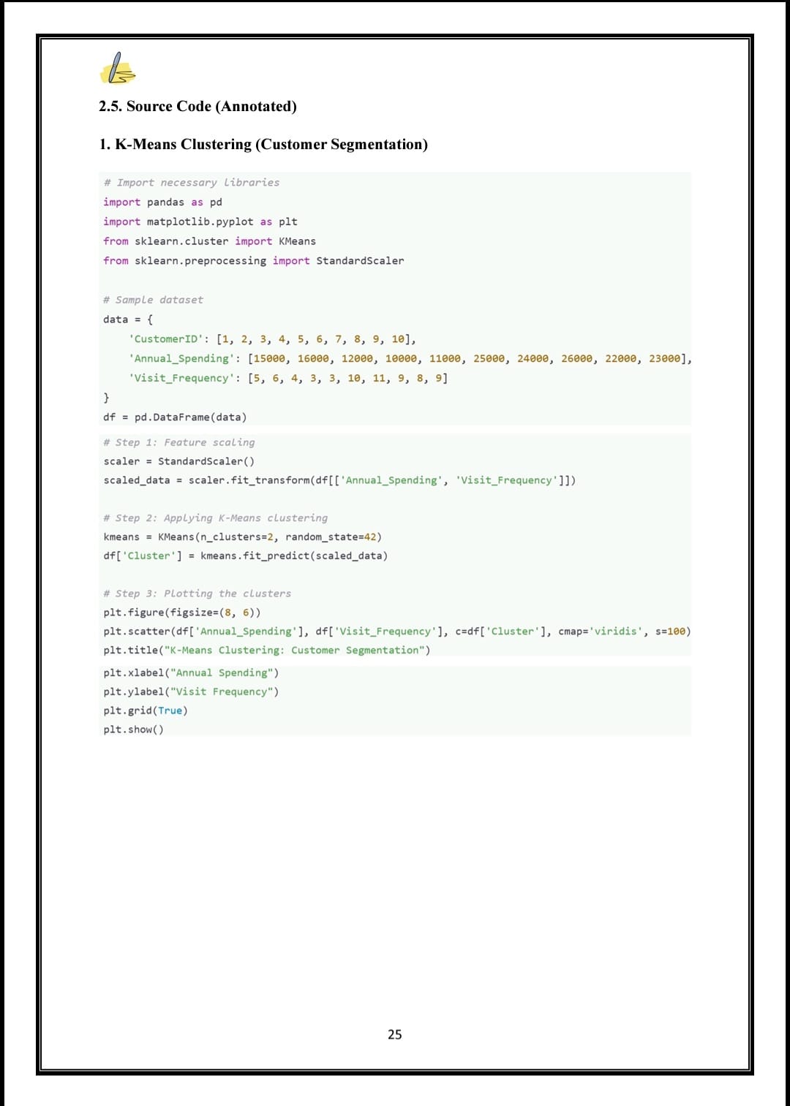Click the line 'plt.grid(True)'
The image size is (790, 1106).
[146, 711]
